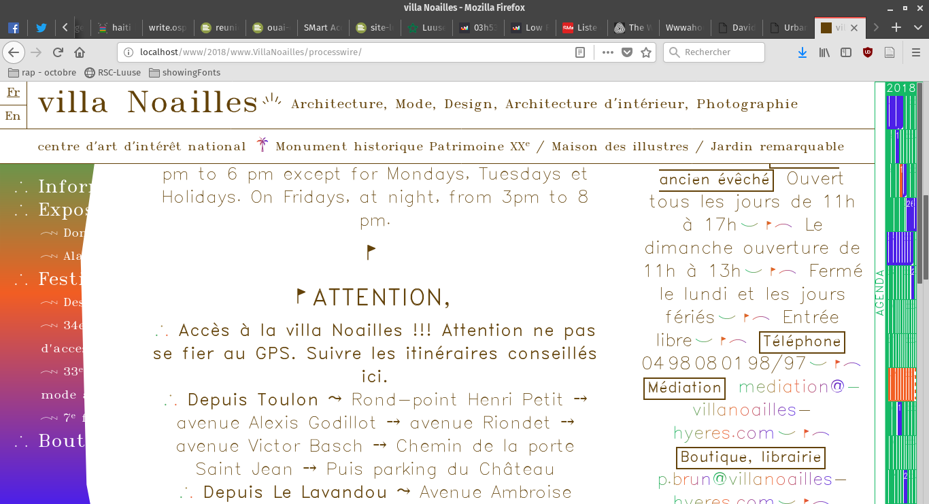The image size is (929, 504).
Task: Bookmark this page with the star icon
Action: (646, 52)
